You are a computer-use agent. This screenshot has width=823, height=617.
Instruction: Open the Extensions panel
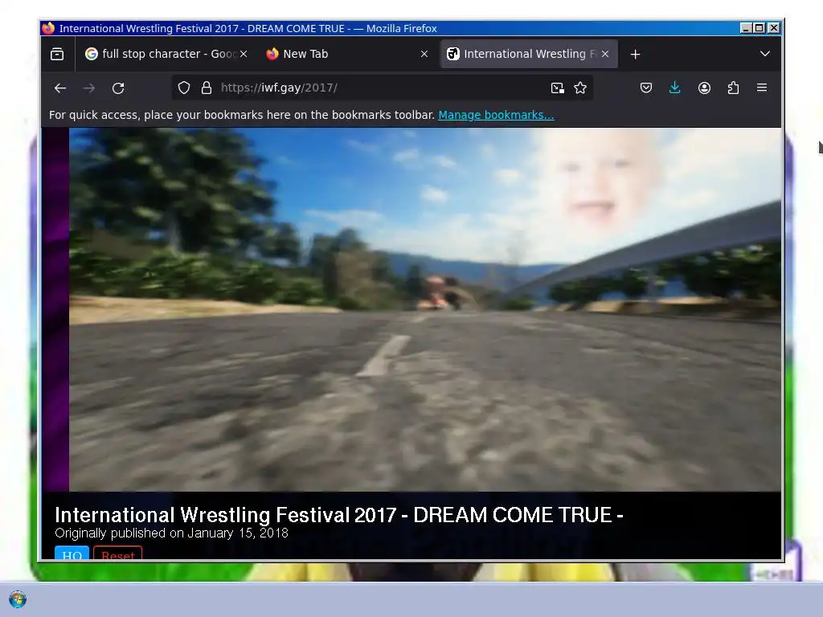[x=733, y=88]
